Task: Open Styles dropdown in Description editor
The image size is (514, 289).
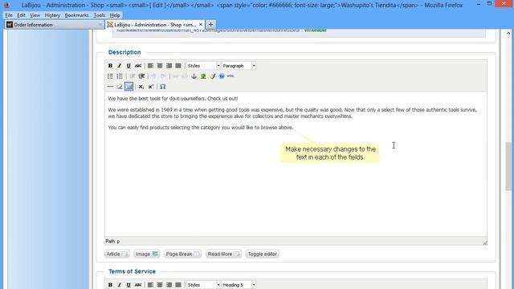Action: point(203,66)
